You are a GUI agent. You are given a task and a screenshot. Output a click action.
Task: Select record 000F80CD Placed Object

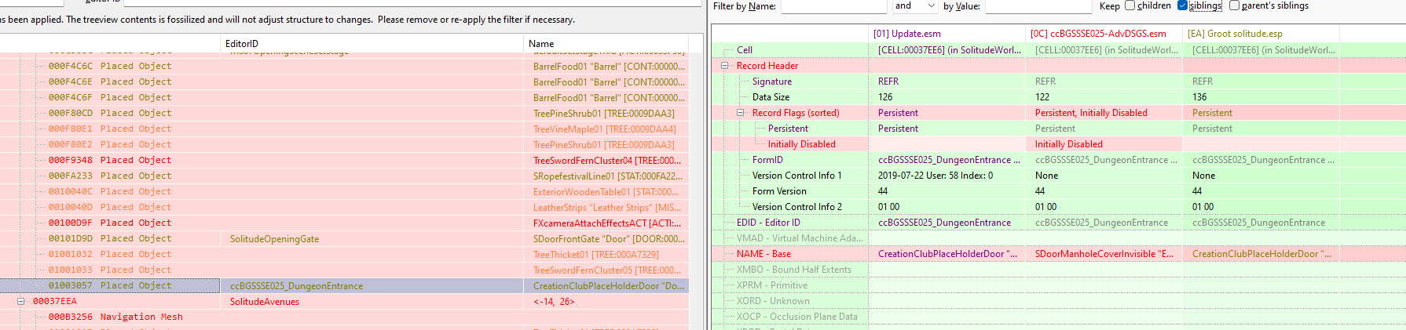tap(110, 113)
